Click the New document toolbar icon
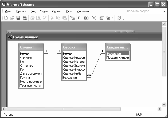Screen dimensions: 168x118 (6, 18)
